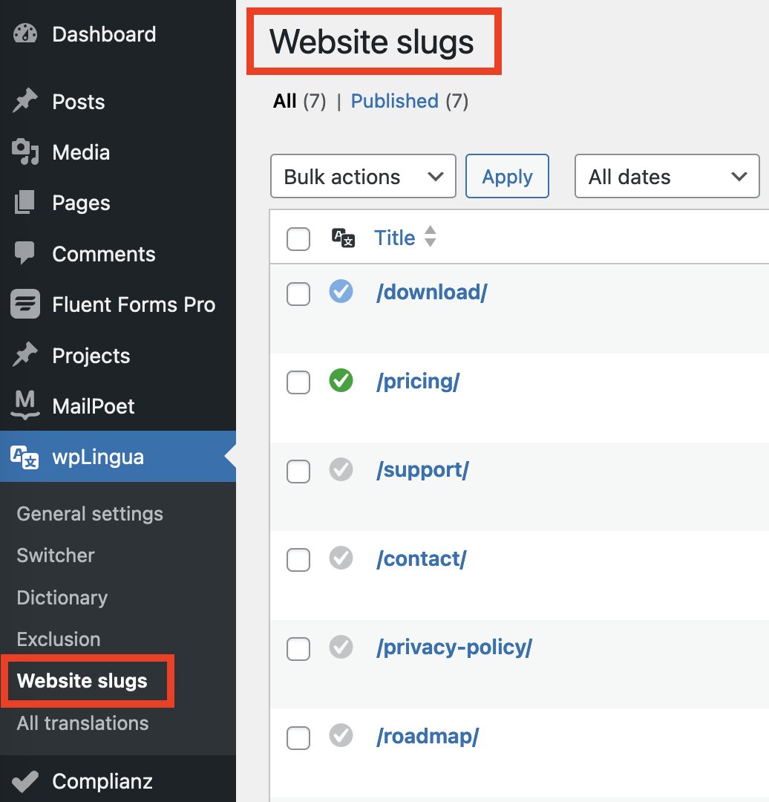
Task: Show All slugs filter link
Action: (285, 101)
